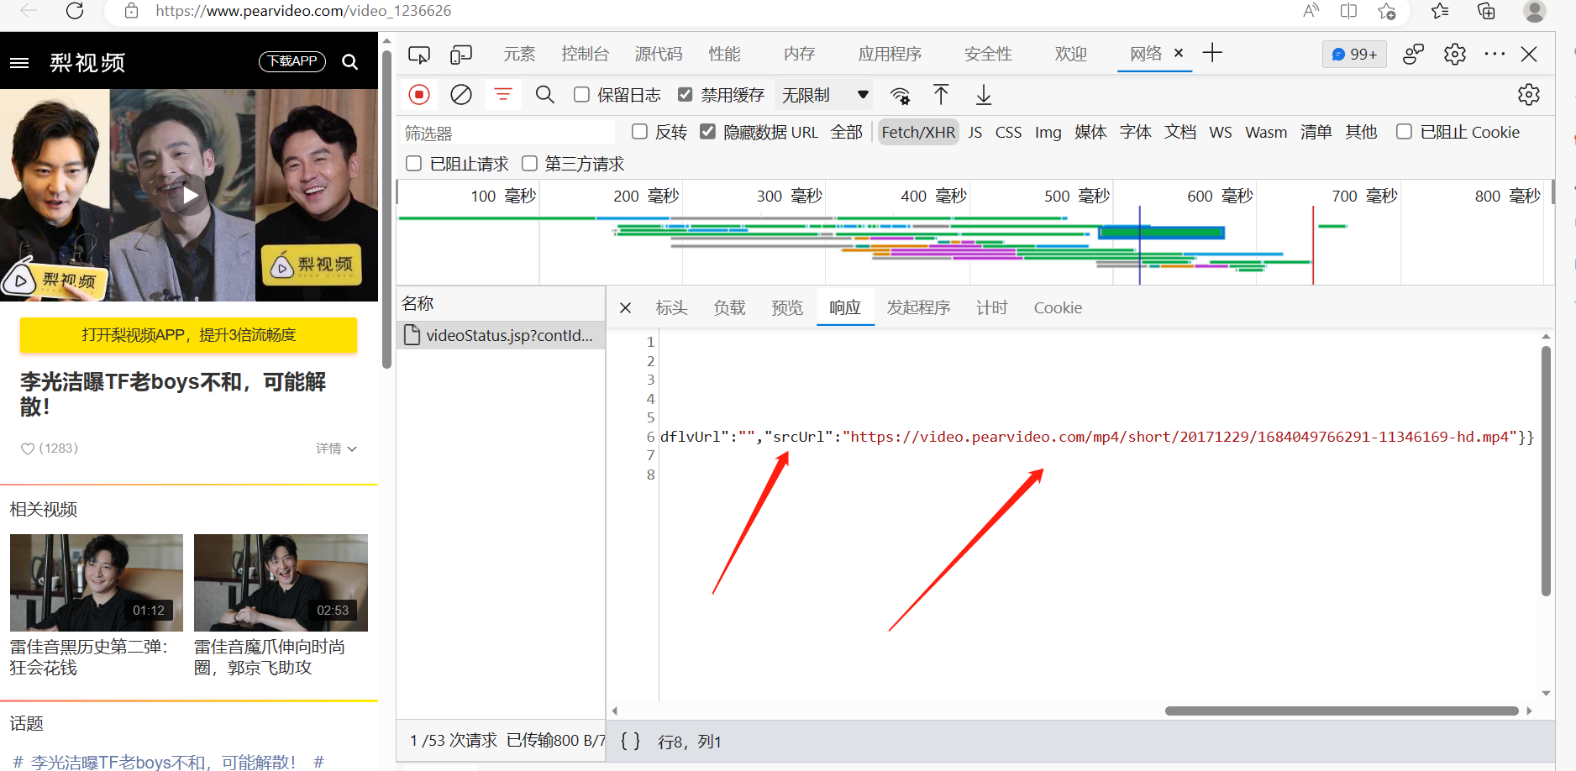Filter requests by JS type

(x=974, y=132)
